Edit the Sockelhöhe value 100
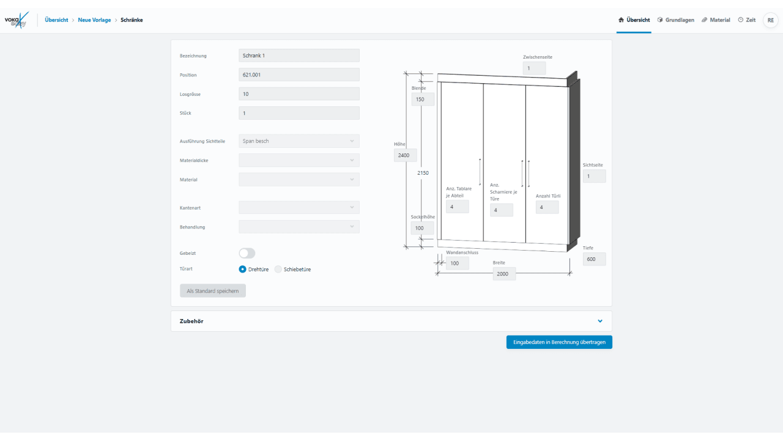783x440 pixels. click(422, 228)
